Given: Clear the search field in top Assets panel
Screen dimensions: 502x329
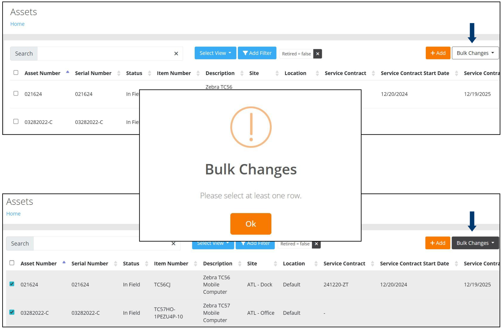Looking at the screenshot, I should pyautogui.click(x=176, y=54).
